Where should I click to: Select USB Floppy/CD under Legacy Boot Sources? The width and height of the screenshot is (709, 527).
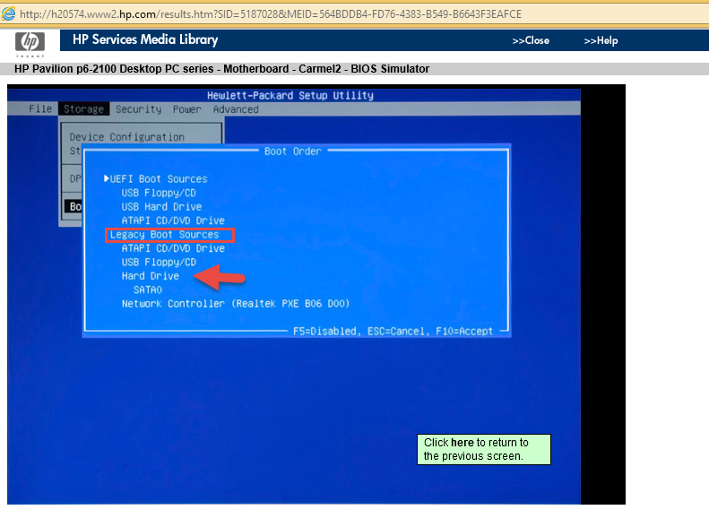pos(159,262)
